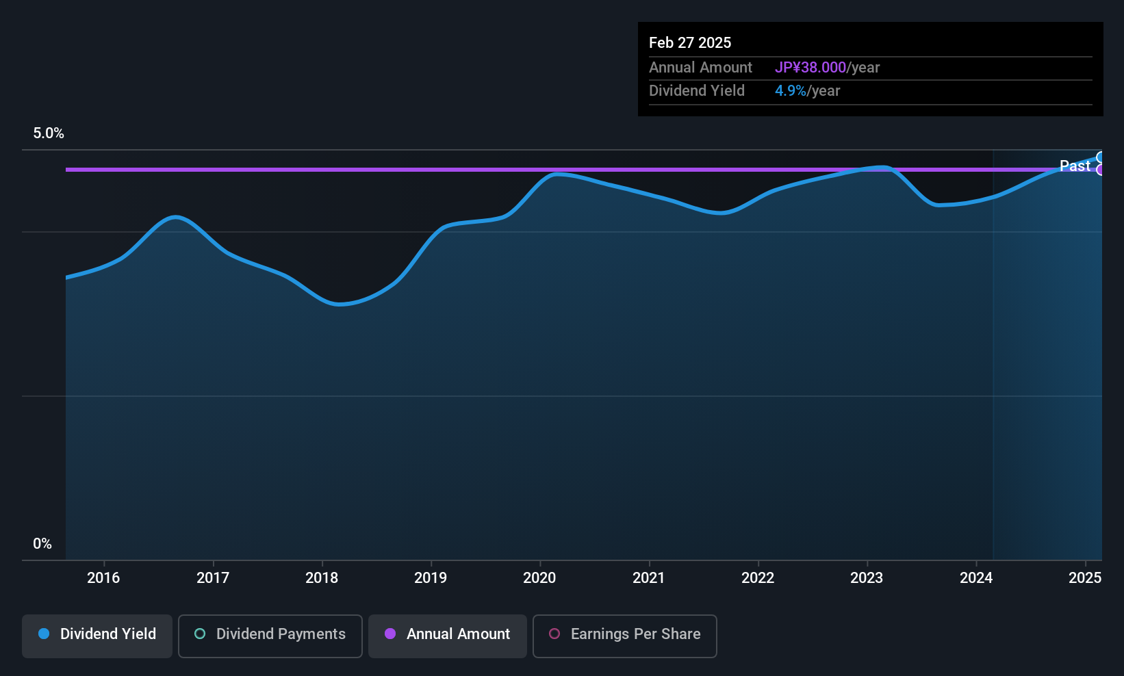Click the 2018 x-axis label
The width and height of the screenshot is (1124, 676).
[x=322, y=577]
